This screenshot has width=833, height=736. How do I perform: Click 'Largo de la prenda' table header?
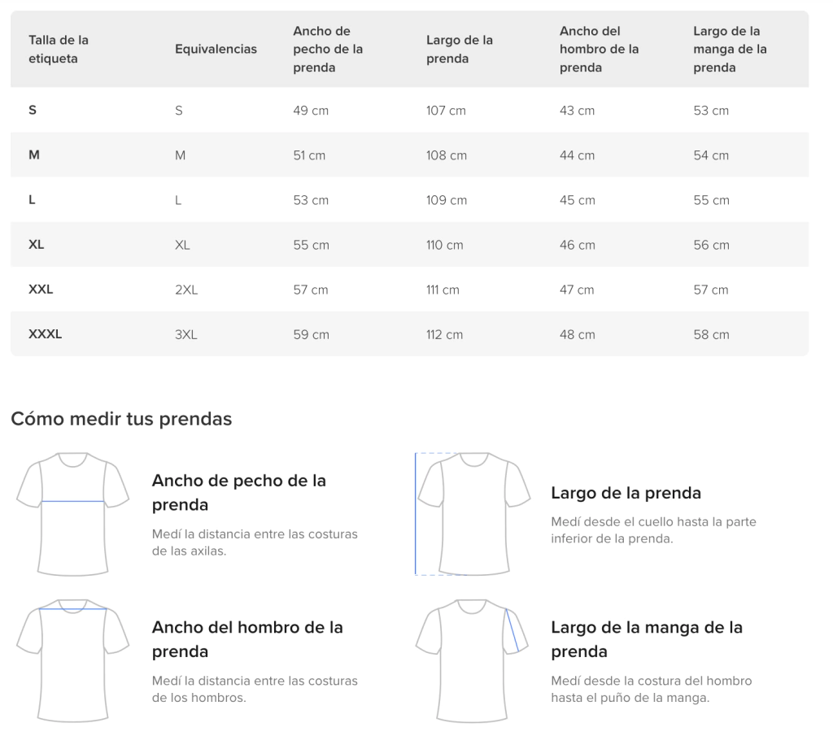460,49
